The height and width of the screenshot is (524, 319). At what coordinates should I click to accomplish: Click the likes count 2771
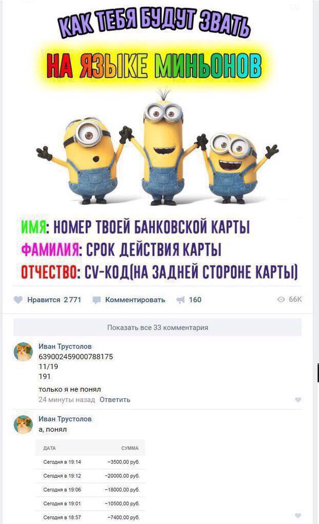click(72, 300)
